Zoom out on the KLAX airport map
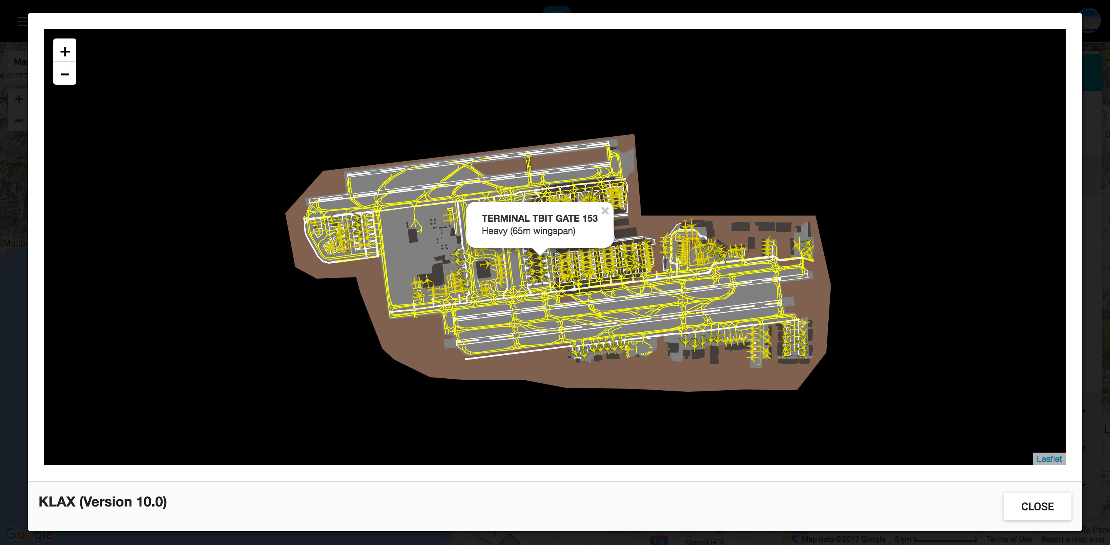Image resolution: width=1110 pixels, height=545 pixels. (x=65, y=74)
